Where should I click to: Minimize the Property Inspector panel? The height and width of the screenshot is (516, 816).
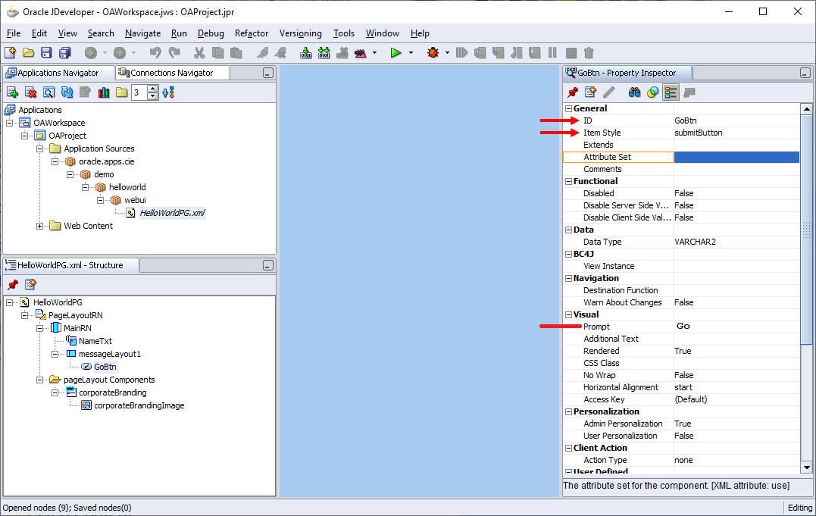pyautogui.click(x=805, y=73)
